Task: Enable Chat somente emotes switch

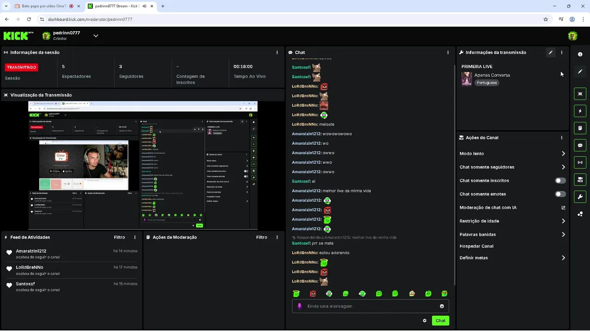Action: [560, 194]
